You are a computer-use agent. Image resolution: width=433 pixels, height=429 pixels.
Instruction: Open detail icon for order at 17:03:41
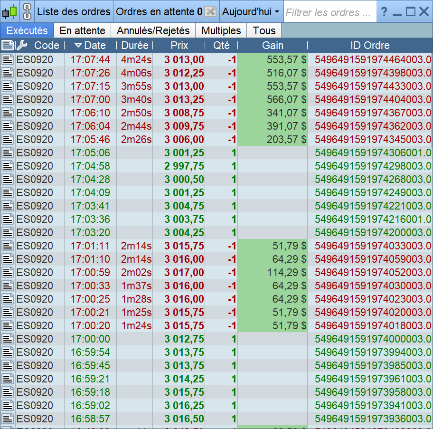(x=8, y=206)
